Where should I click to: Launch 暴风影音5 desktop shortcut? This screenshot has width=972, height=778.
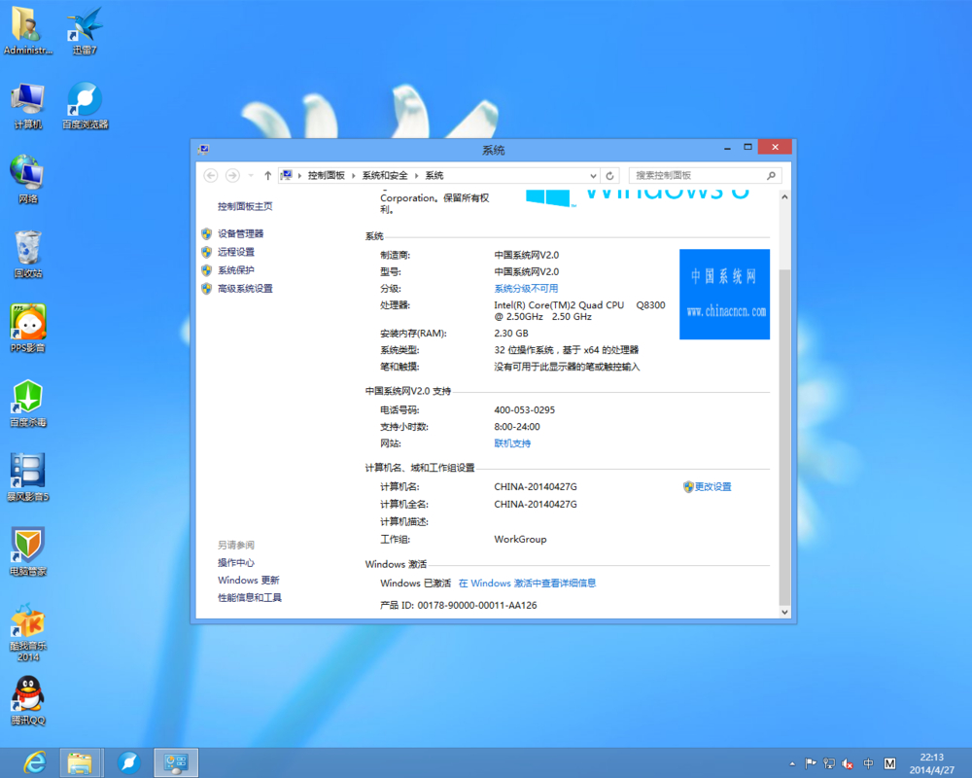coord(28,477)
